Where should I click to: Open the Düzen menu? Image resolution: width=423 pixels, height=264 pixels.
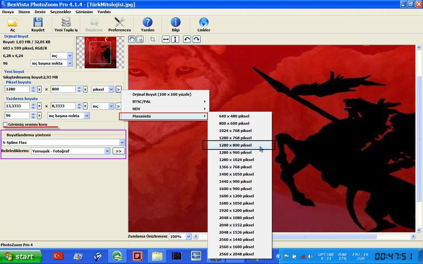click(24, 12)
